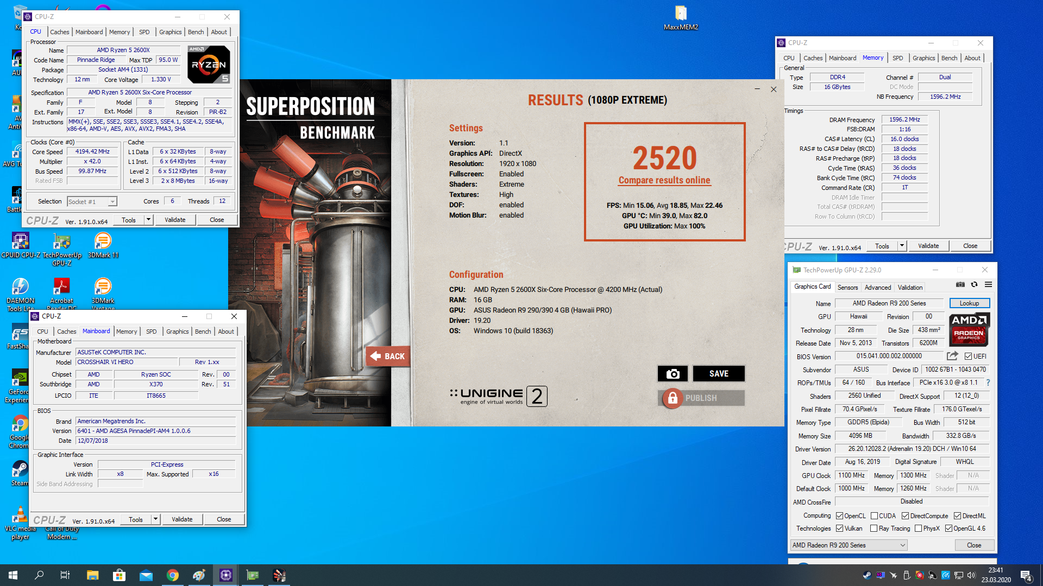Click the Steam icon in the system tray
Screen dimensions: 1043x586
point(867,575)
